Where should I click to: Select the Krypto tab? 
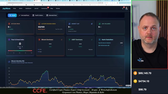pos(12,15)
